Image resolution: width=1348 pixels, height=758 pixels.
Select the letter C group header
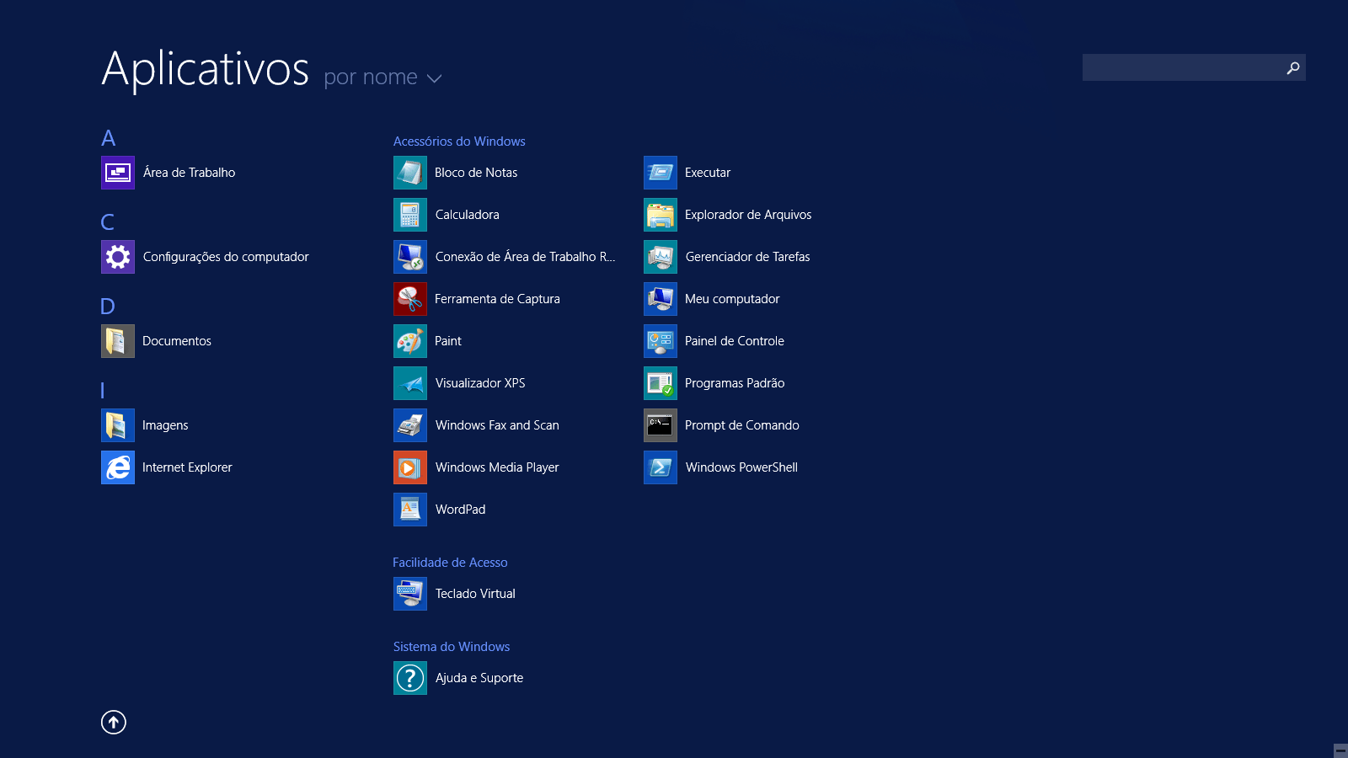click(x=108, y=222)
